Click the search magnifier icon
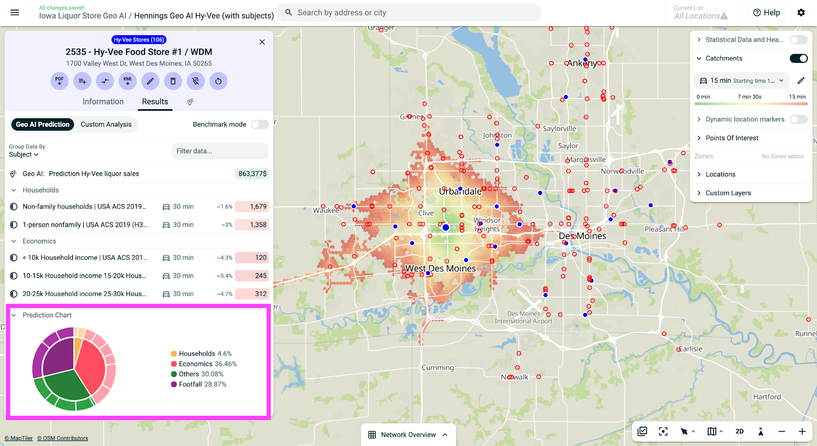The width and height of the screenshot is (817, 446). pyautogui.click(x=289, y=12)
